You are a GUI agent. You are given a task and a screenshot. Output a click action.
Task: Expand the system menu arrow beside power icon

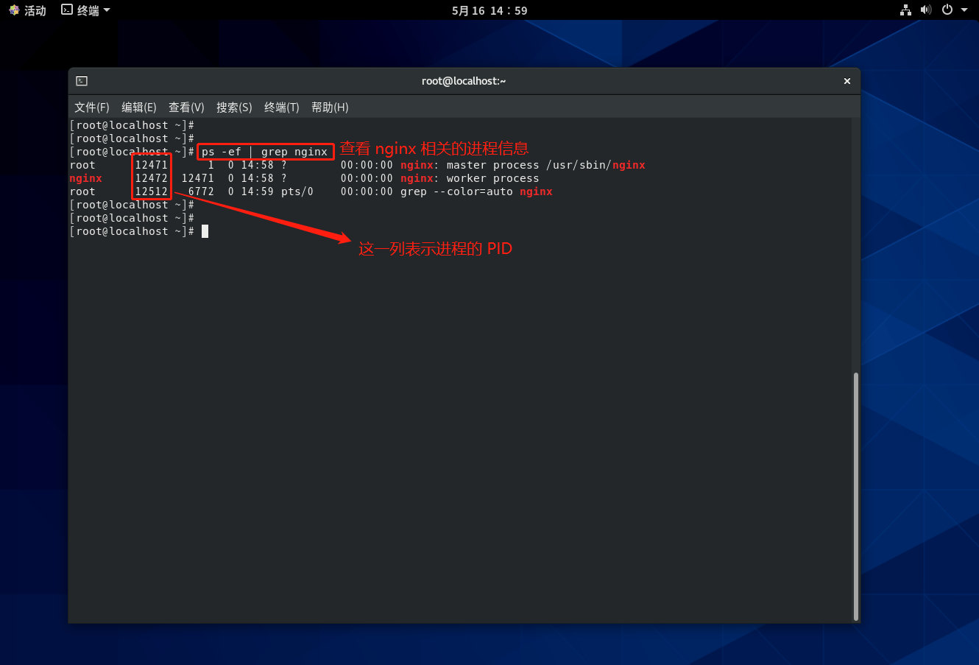964,10
